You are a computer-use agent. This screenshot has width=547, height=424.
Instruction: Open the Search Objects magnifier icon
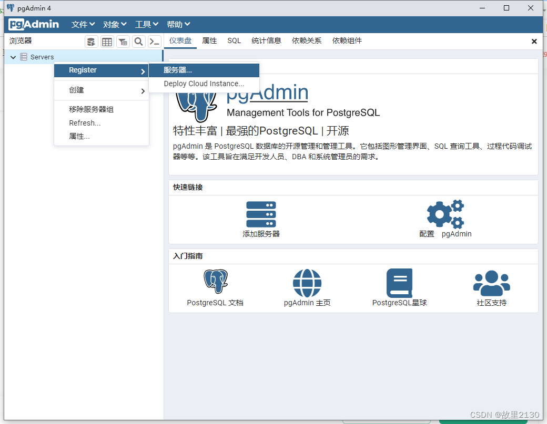point(138,41)
